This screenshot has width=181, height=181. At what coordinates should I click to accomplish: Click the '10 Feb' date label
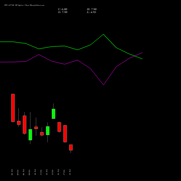[35, 172]
